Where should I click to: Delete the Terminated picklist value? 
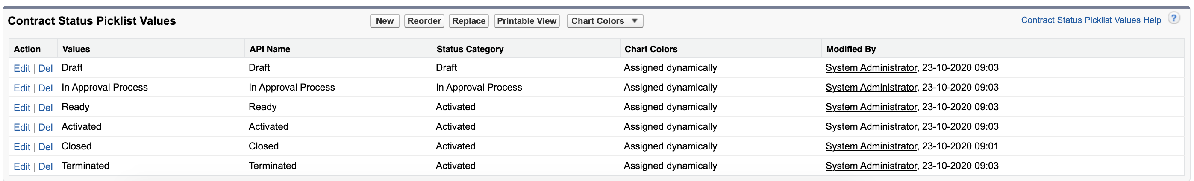point(45,166)
